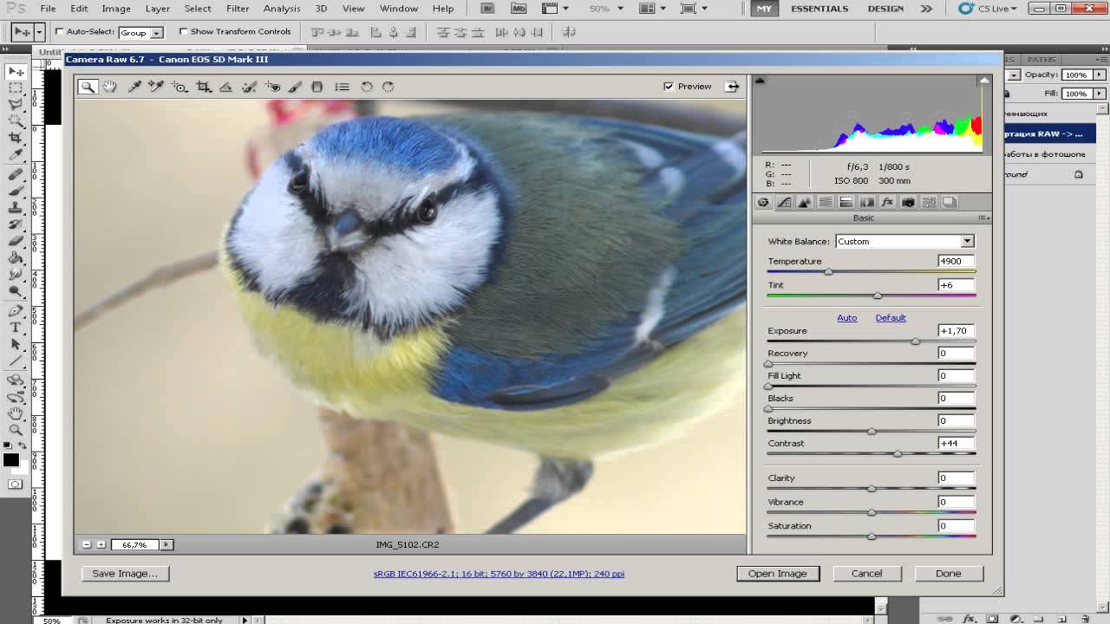Select the White Balance eyedropper tool

(134, 87)
